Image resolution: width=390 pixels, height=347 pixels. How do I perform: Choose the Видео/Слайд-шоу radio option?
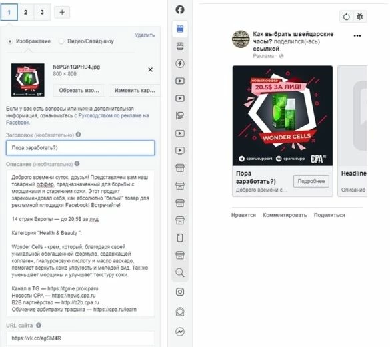[61, 41]
